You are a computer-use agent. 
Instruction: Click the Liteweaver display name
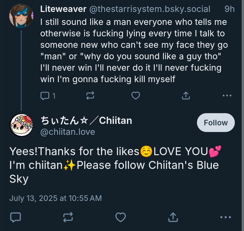click(x=63, y=9)
